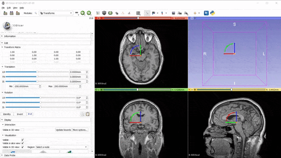Click the Load Data toolbar icon
This screenshot has width=281, height=158.
coord(5,13)
